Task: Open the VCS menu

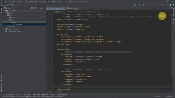Action: [49, 2]
